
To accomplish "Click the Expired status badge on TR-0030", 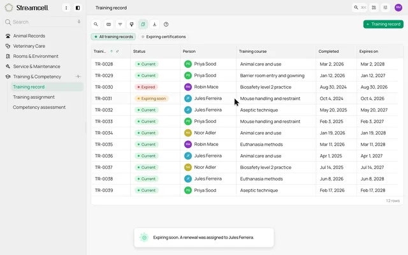I will [146, 87].
